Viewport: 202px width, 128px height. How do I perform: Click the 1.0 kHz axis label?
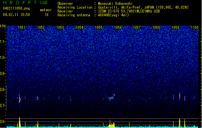click(x=3, y=58)
